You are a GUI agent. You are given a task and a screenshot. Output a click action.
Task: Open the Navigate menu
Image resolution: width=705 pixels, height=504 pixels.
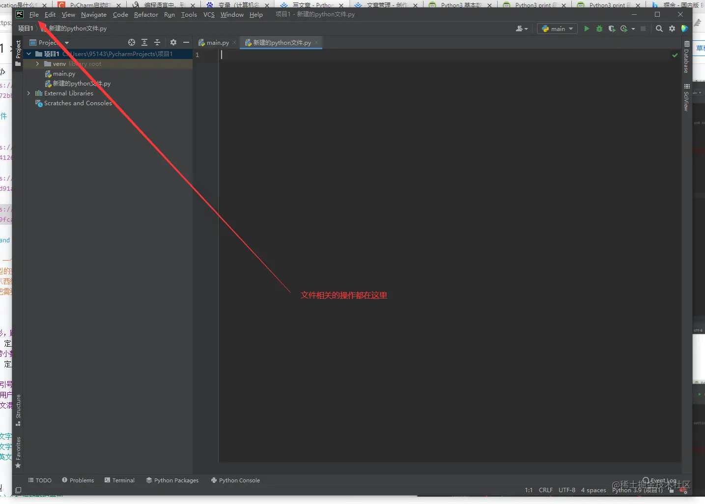tap(94, 15)
